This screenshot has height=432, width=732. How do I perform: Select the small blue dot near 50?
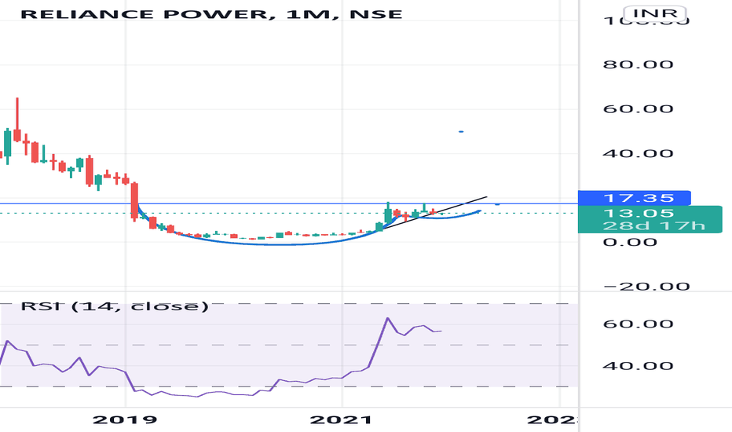click(x=461, y=132)
